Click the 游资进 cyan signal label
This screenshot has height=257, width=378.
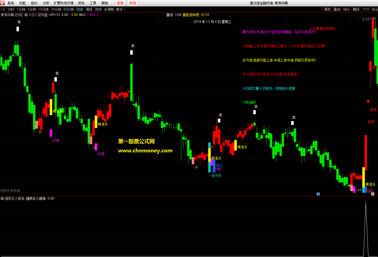[215, 175]
